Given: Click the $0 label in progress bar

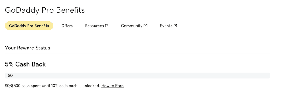Looking at the screenshot, I should (x=10, y=76).
